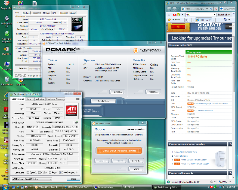Click the BIOS save chip icon in GPU-Z
Image resolution: width=238 pixels, height=190 pixels.
(76, 122)
